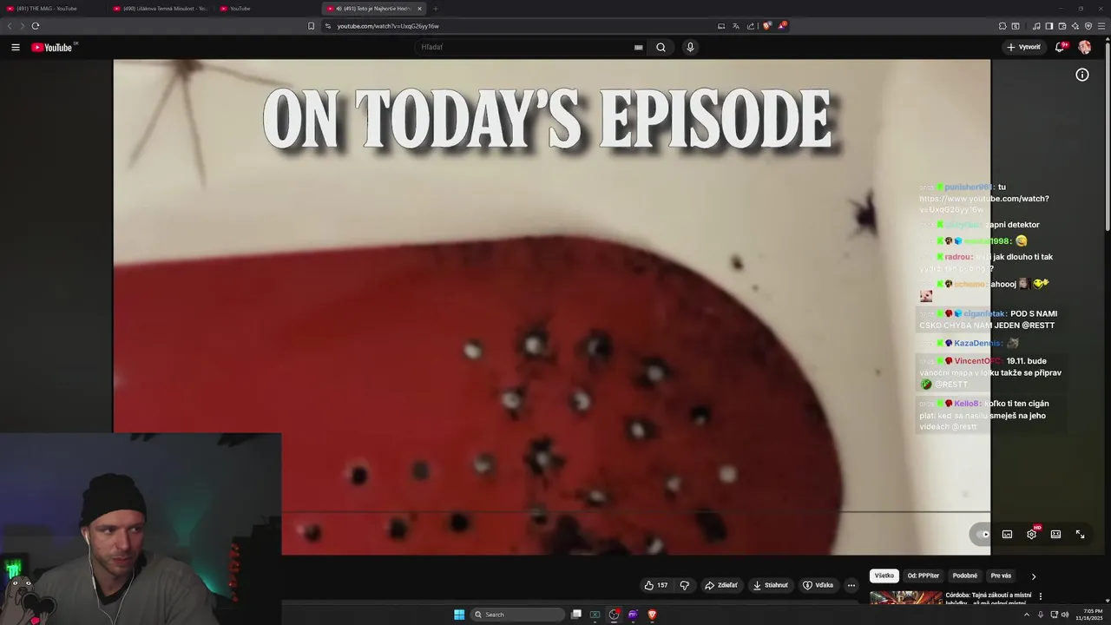The image size is (1111, 625).
Task: Open Brave Shields lion icon
Action: click(x=766, y=26)
